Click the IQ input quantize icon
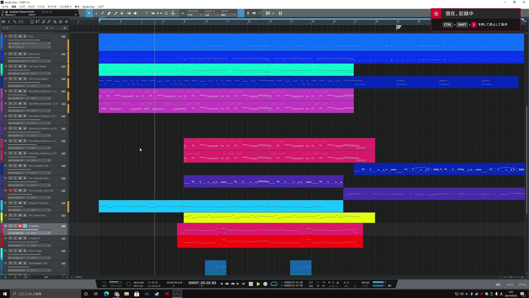Image resolution: width=529 pixels, height=298 pixels. pyautogui.click(x=183, y=13)
